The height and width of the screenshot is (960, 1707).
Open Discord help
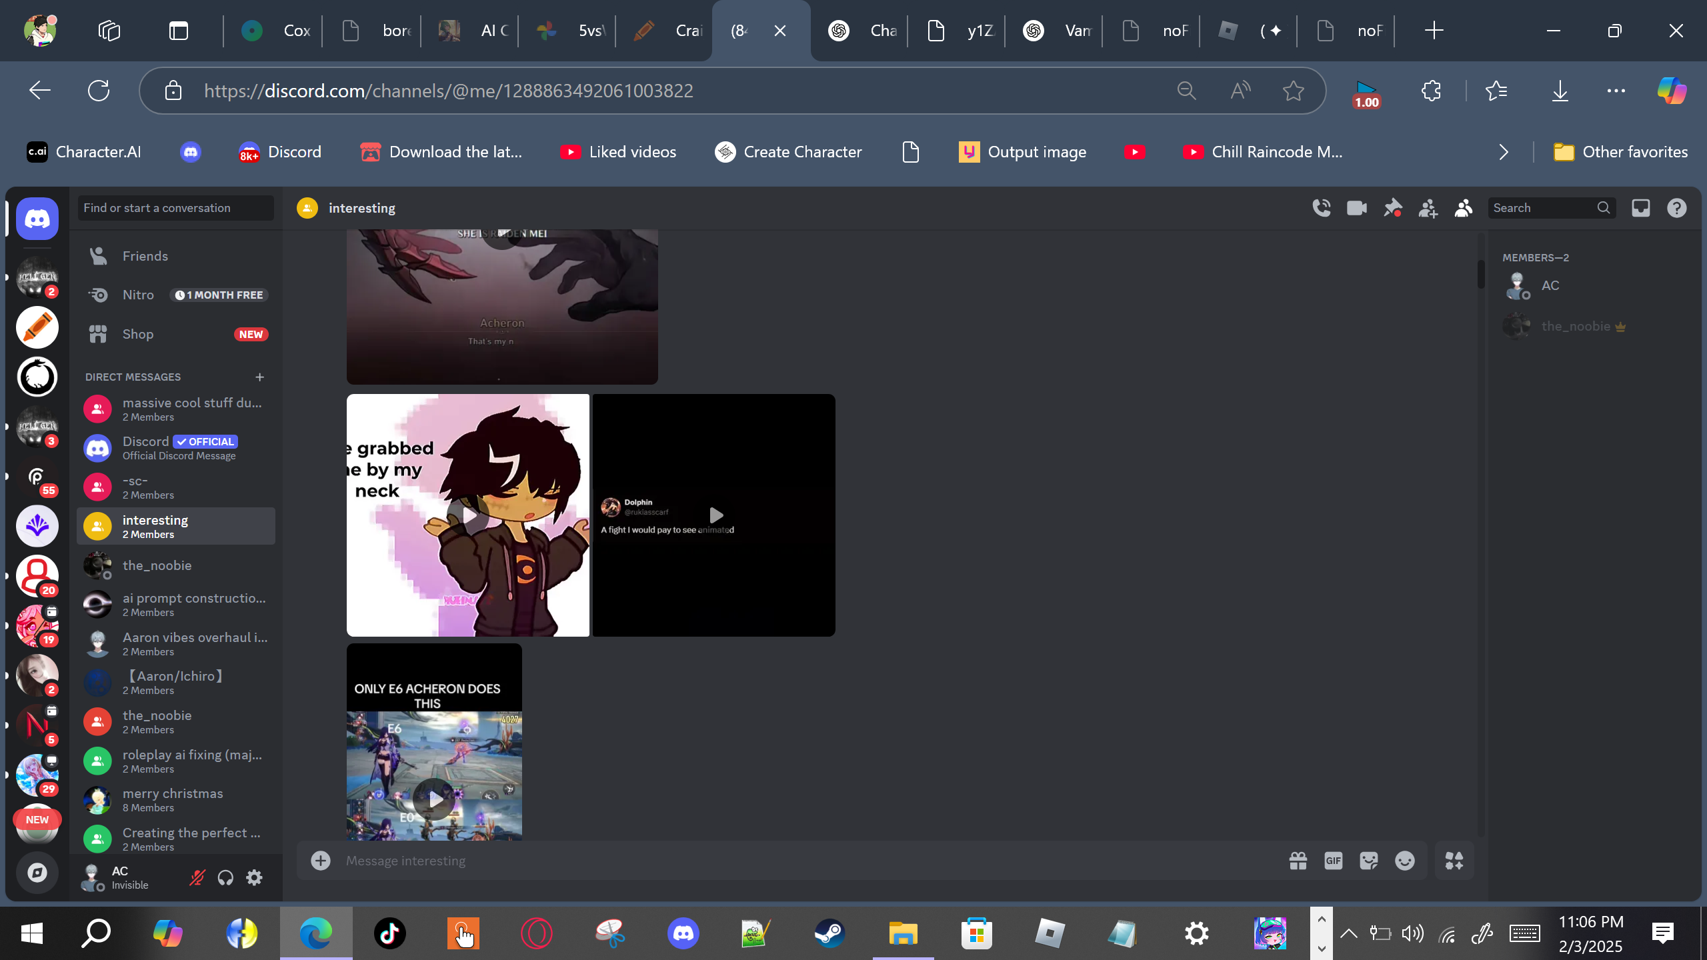[1677, 208]
